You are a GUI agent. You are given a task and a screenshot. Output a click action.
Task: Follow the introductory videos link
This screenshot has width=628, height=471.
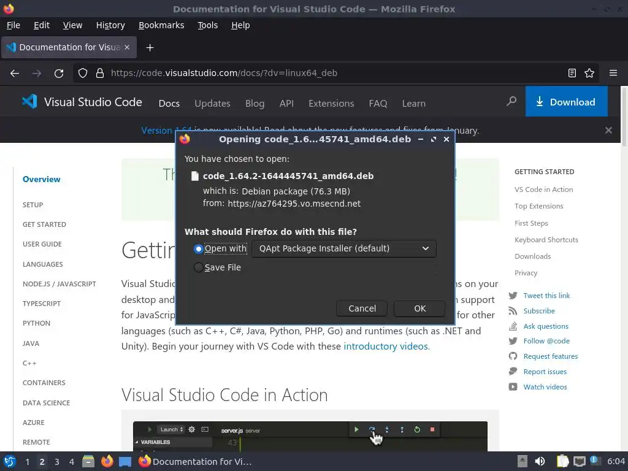point(386,347)
